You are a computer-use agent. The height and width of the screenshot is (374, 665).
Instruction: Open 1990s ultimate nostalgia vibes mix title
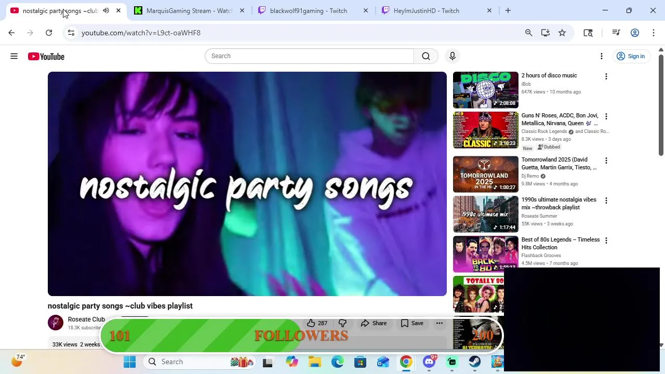pos(559,204)
